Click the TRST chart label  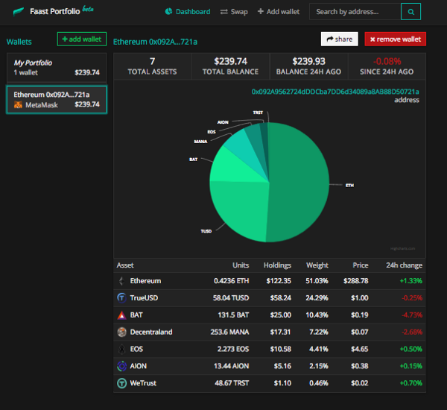click(x=258, y=113)
